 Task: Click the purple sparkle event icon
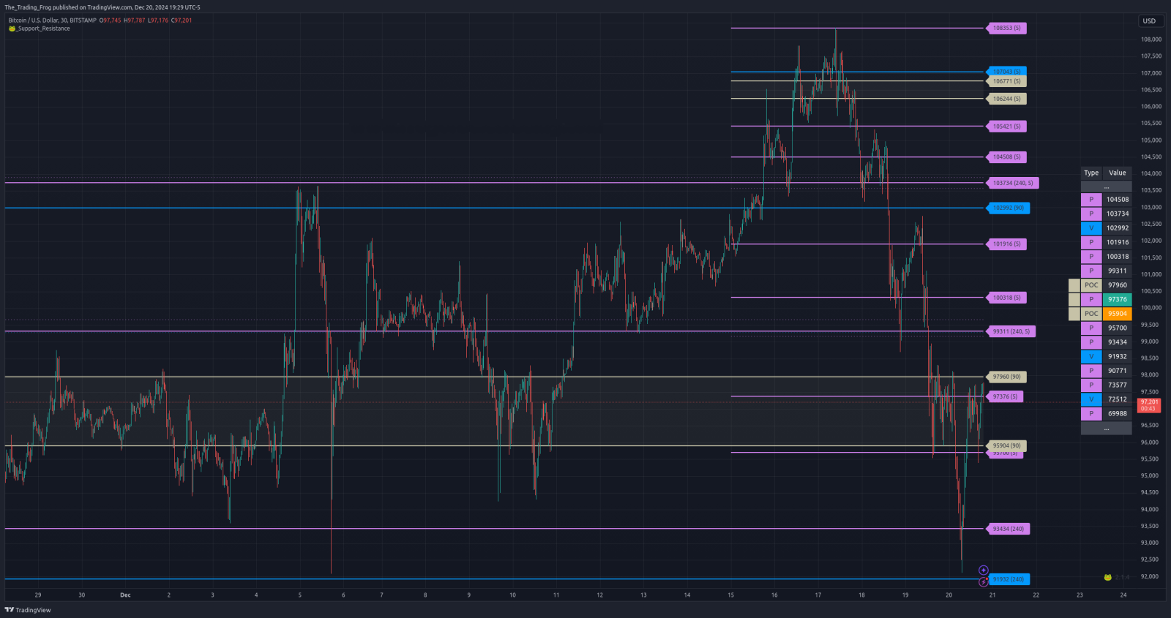(x=984, y=570)
